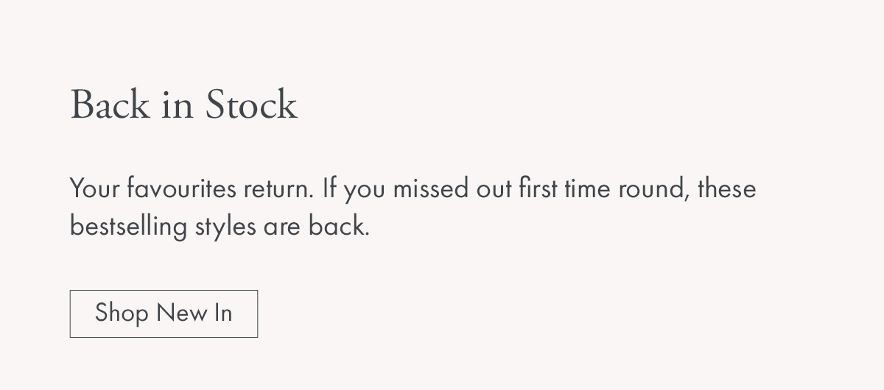The width and height of the screenshot is (884, 390).
Task: Click the word 'Shop' inside the button
Action: (122, 313)
